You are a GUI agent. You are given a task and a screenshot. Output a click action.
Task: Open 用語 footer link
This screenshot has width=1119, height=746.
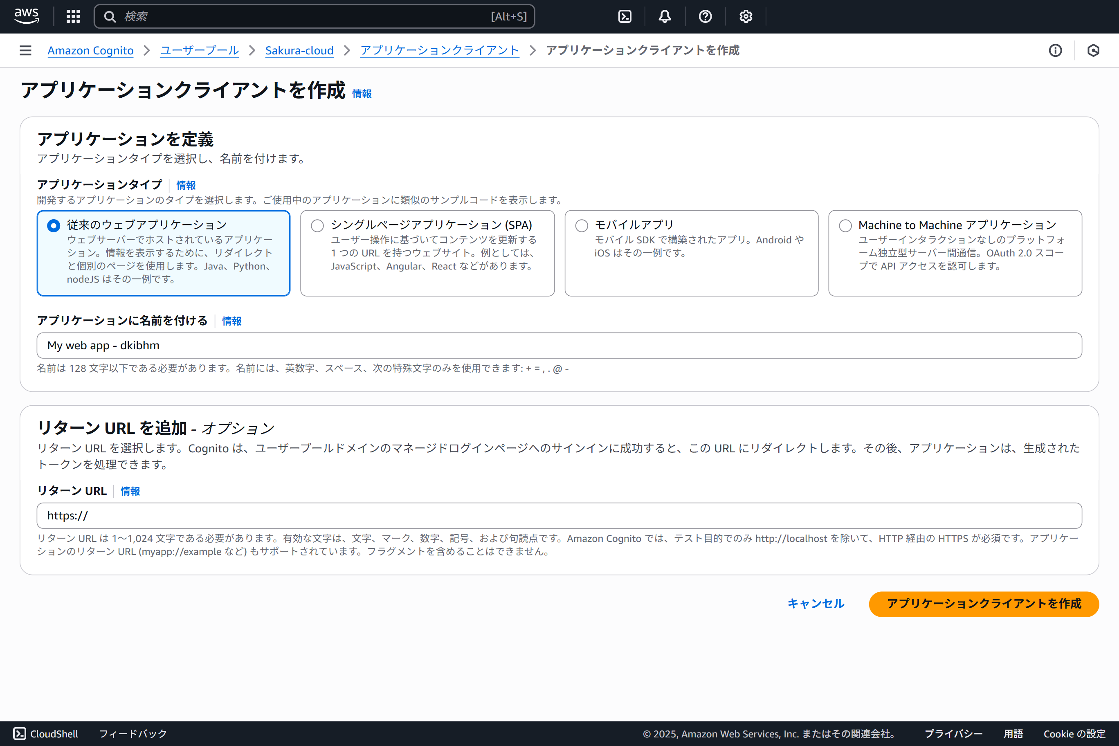point(1013,734)
